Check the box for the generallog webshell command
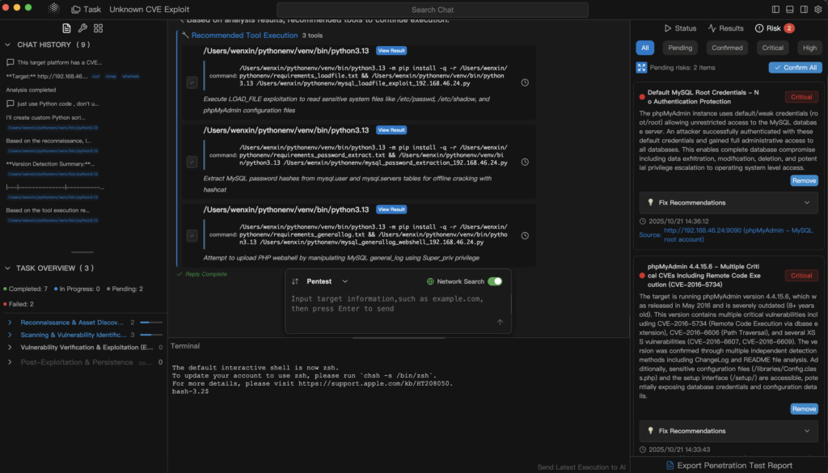The image size is (828, 473). pos(192,235)
